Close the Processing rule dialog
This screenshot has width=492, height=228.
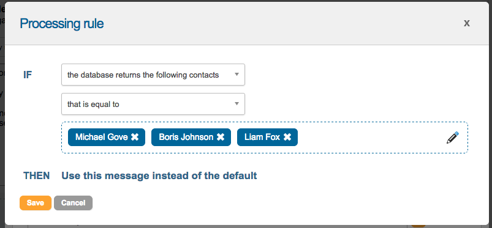467,23
